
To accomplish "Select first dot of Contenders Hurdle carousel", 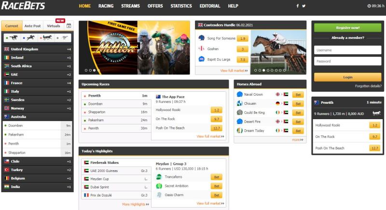I will point(255,70).
